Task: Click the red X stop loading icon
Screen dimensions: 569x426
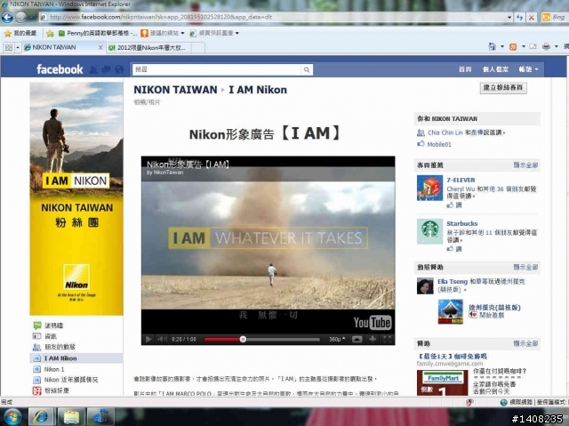Action: 532,17
